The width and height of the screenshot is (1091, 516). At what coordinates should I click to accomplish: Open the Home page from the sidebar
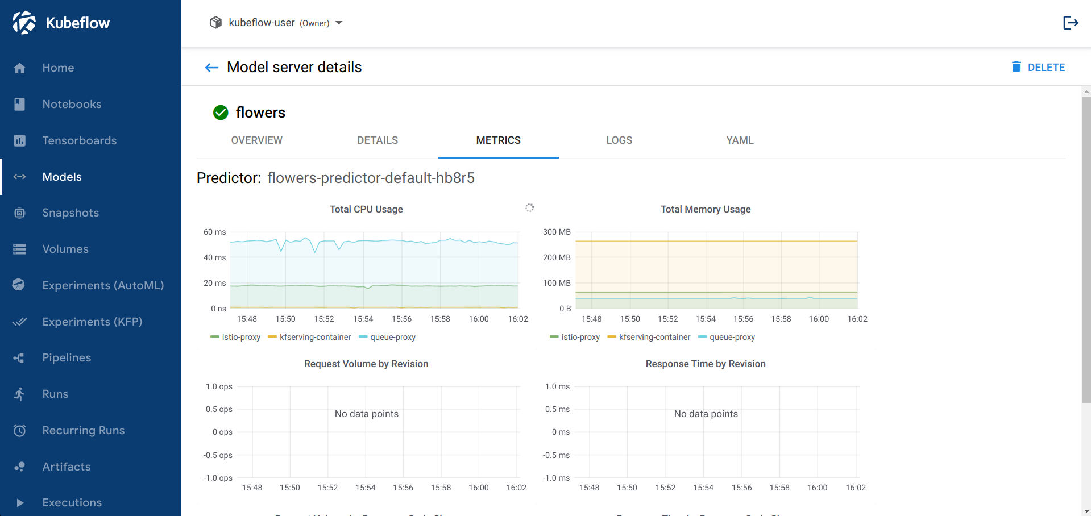[x=58, y=68]
